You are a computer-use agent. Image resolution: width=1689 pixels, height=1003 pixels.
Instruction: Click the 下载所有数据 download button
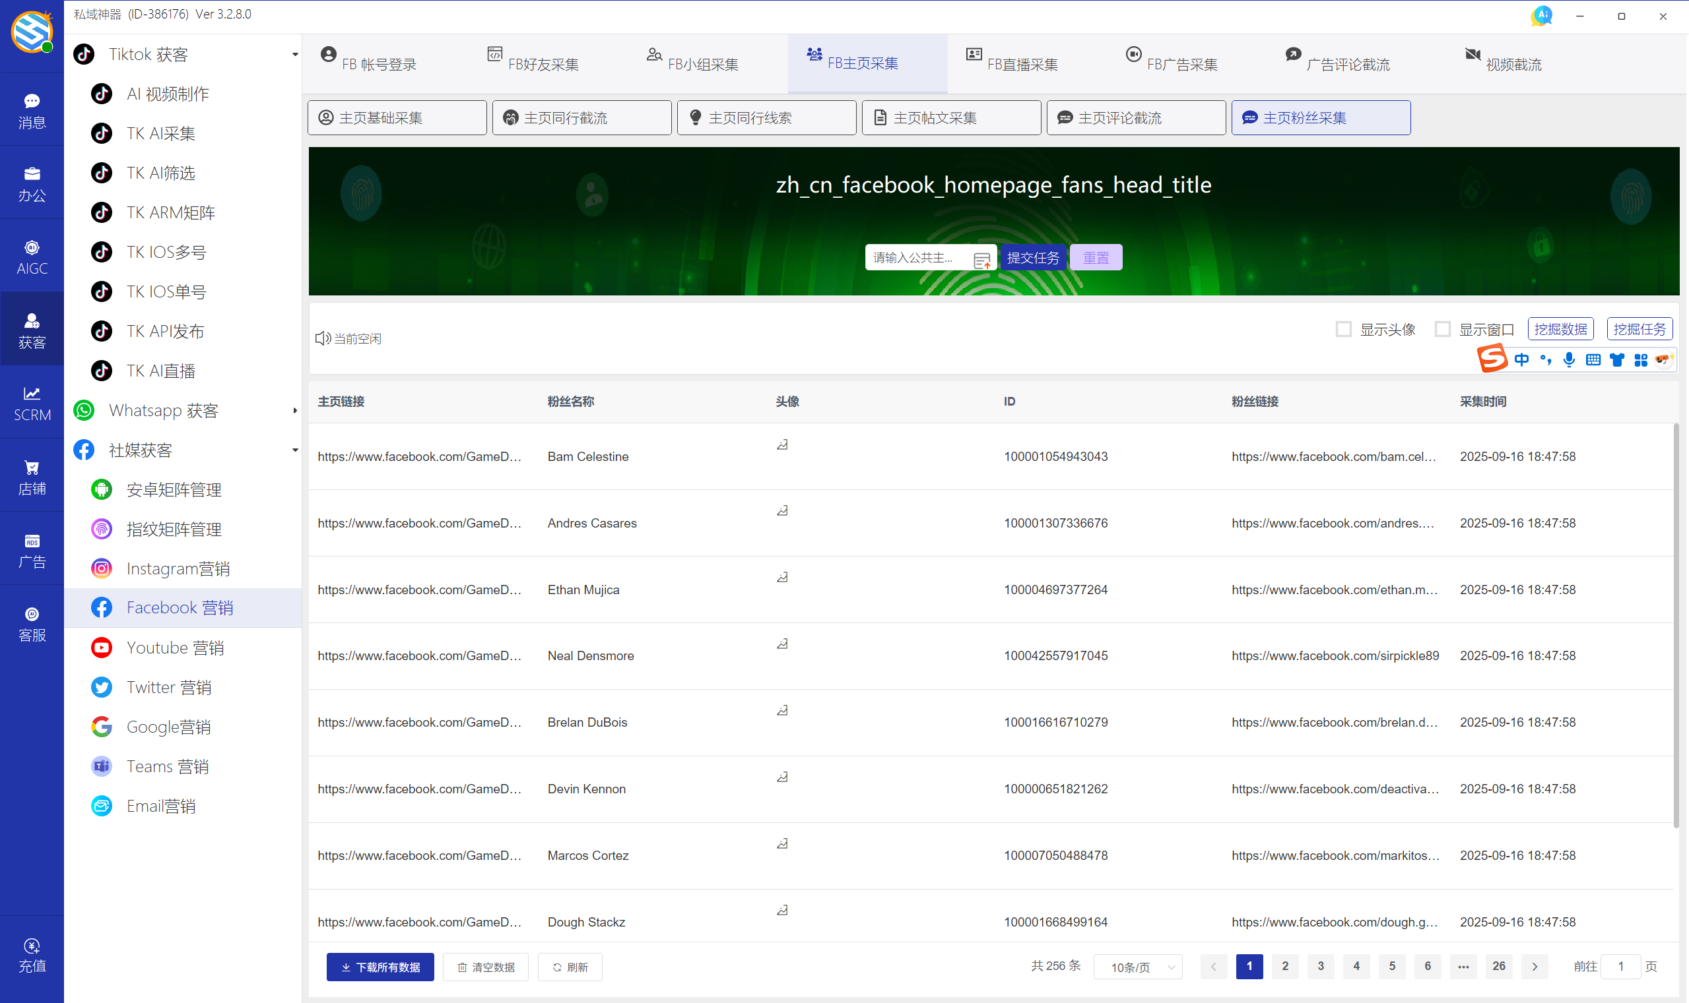point(380,967)
